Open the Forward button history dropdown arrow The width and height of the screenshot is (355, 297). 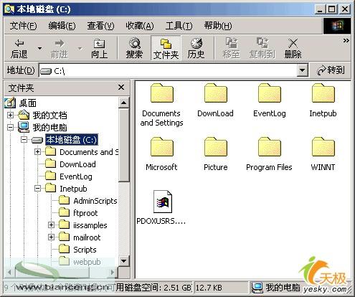coord(80,49)
